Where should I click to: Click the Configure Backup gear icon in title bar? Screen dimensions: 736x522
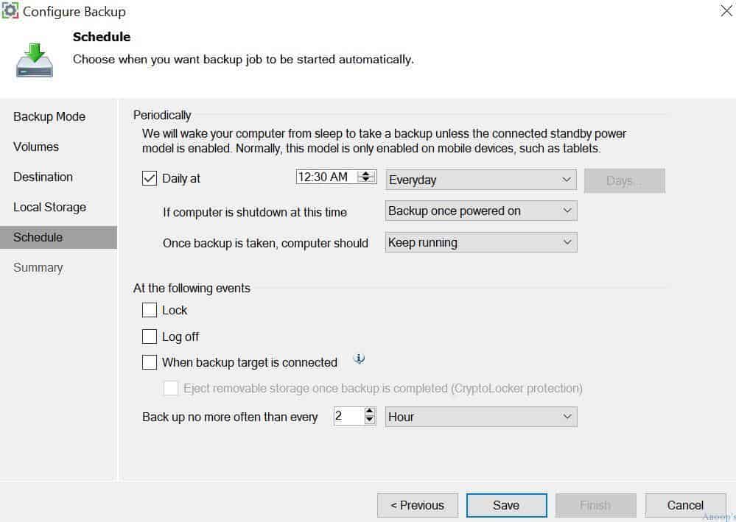pos(10,11)
